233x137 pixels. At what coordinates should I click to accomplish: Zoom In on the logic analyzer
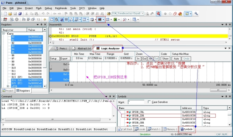tap(138, 59)
